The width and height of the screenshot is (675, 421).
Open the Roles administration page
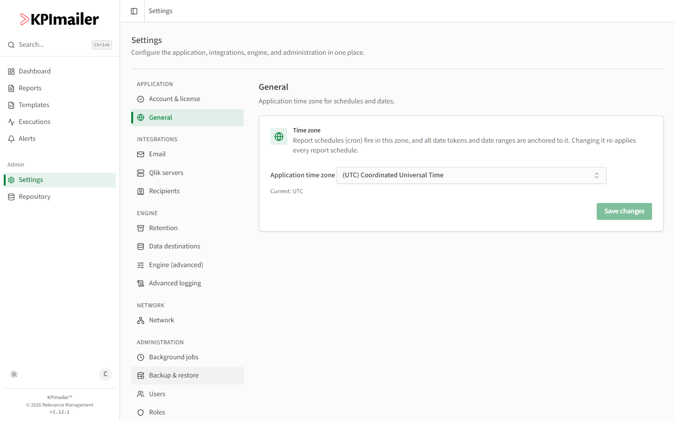pos(187,413)
